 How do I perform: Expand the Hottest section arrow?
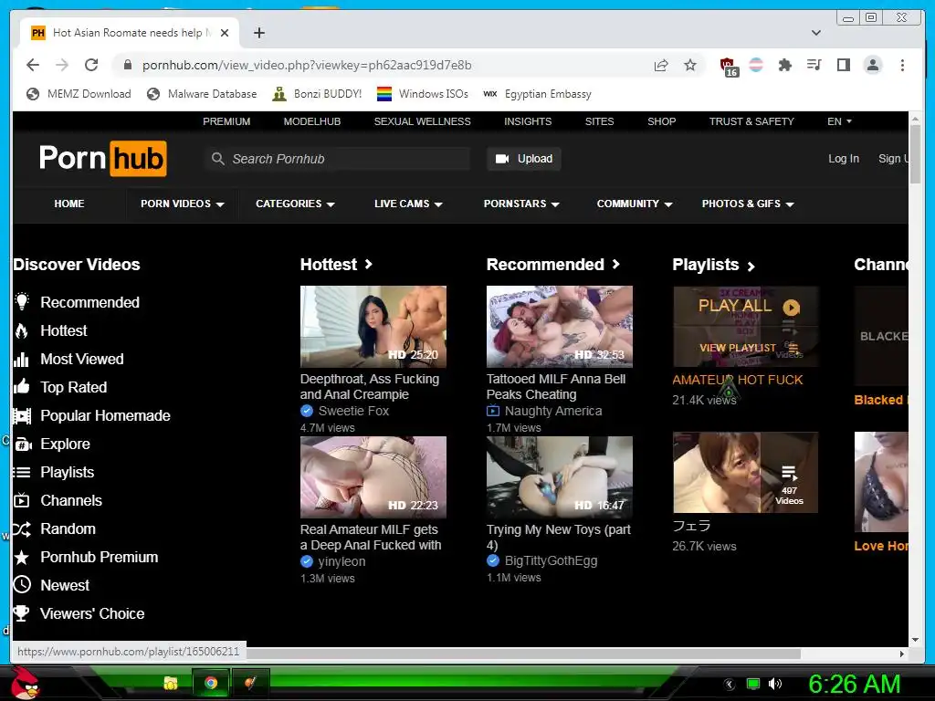369,264
